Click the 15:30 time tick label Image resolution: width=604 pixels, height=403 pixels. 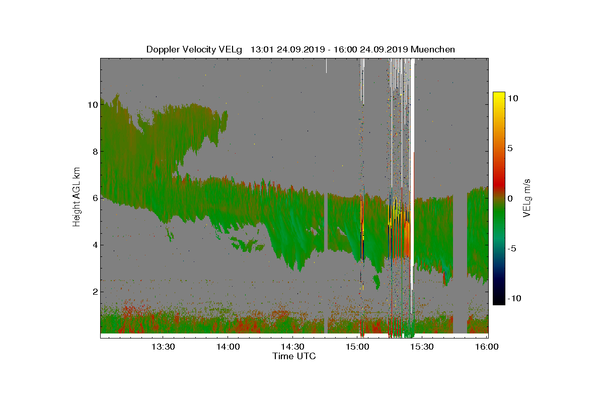pyautogui.click(x=422, y=347)
